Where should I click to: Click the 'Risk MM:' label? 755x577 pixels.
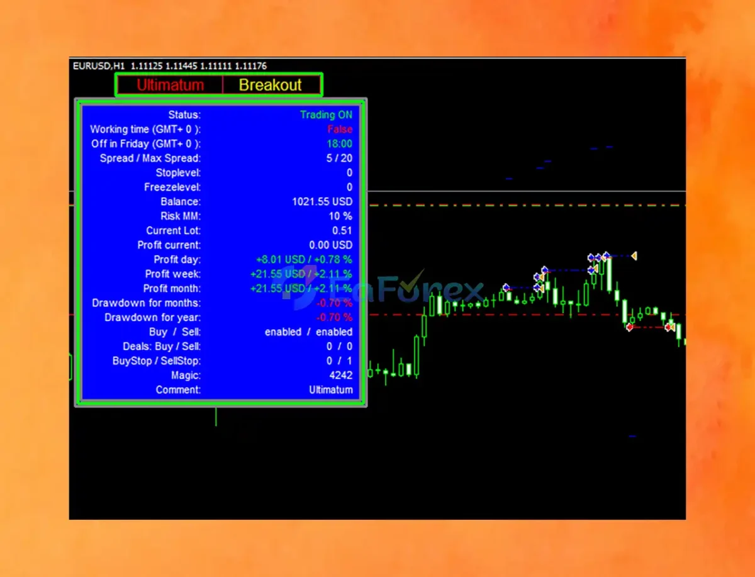[181, 216]
